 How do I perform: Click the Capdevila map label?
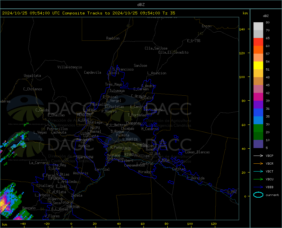[92, 72]
